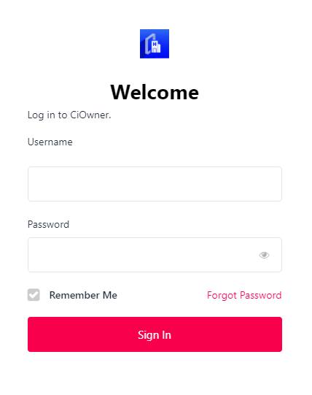The image size is (312, 395).
Task: Reveal hidden password characters
Action: pos(264,255)
